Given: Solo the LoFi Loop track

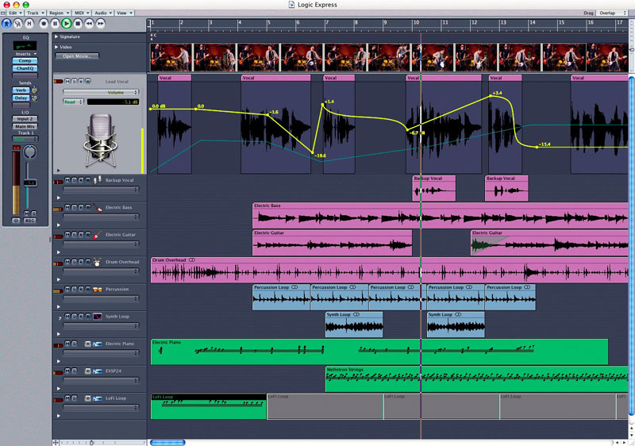Looking at the screenshot, I should coord(74,398).
